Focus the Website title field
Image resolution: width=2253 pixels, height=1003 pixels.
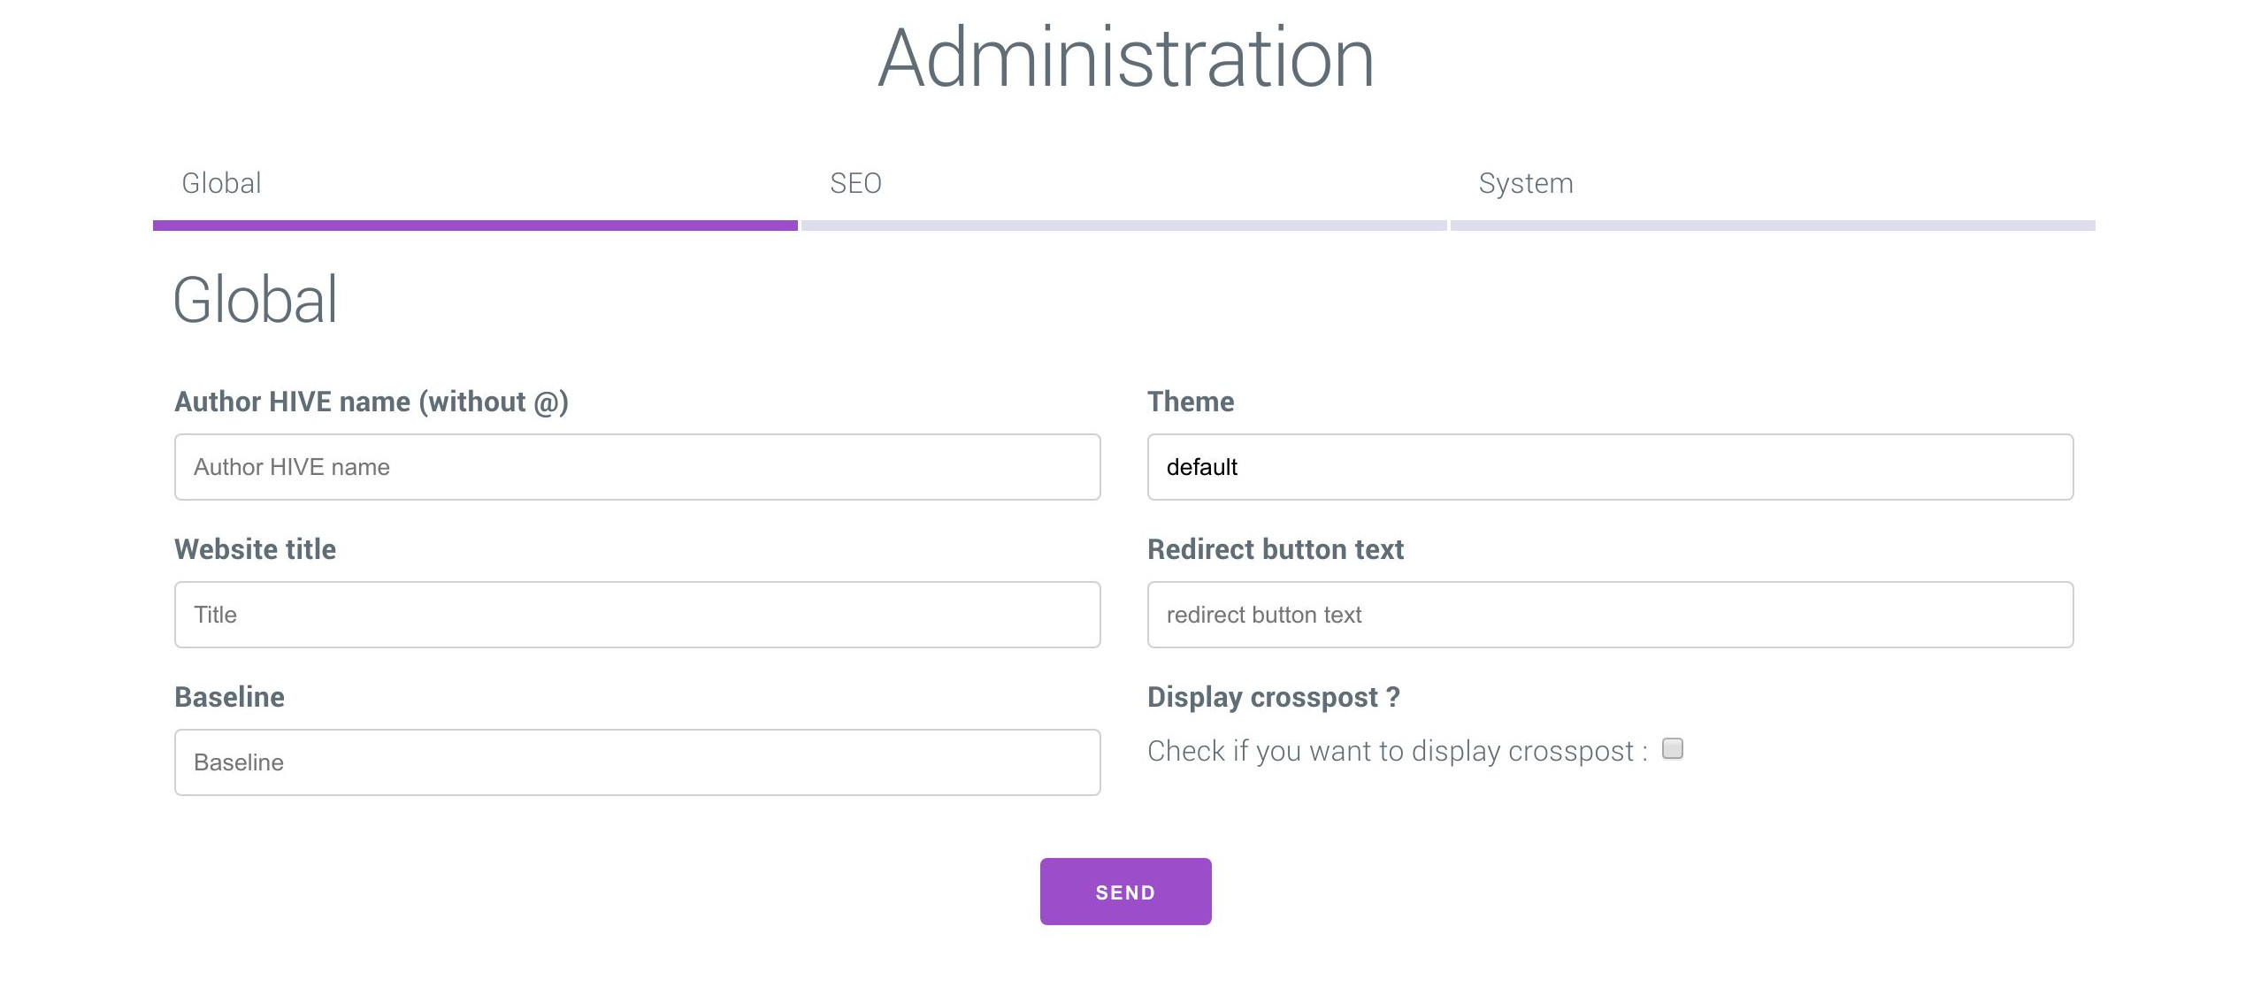click(637, 615)
